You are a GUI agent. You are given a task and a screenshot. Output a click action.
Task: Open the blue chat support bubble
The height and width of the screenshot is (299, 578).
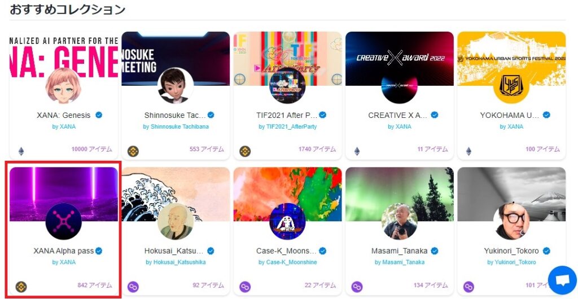[x=563, y=280]
